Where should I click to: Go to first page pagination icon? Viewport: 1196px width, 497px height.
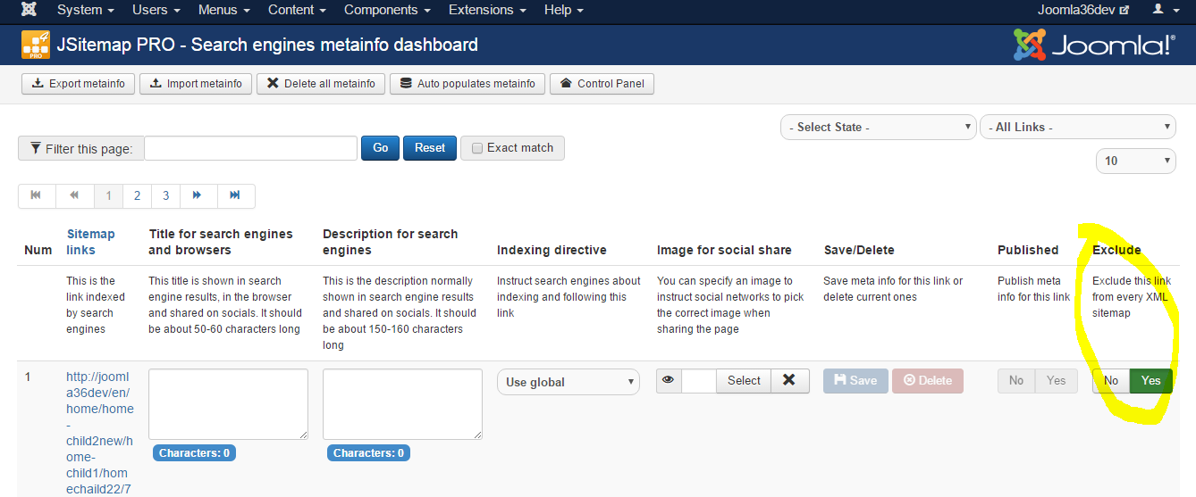[37, 195]
